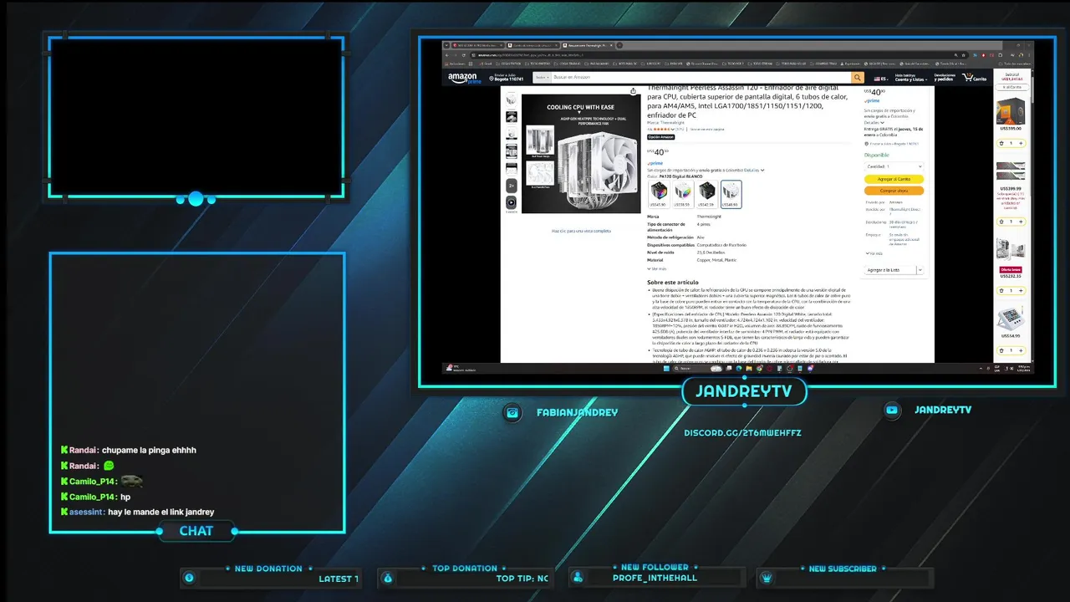Remove the US$232.35 item using trash icon

(x=1001, y=290)
